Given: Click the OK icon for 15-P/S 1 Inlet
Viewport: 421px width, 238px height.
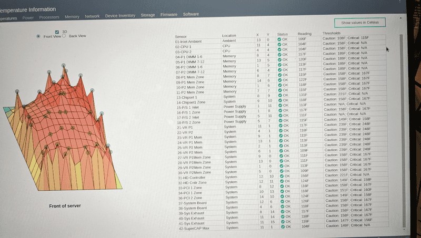Looking at the screenshot, I should coord(280,106).
